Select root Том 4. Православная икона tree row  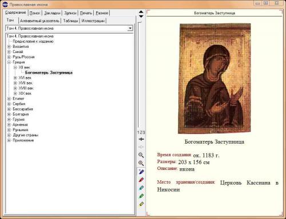tap(30, 36)
